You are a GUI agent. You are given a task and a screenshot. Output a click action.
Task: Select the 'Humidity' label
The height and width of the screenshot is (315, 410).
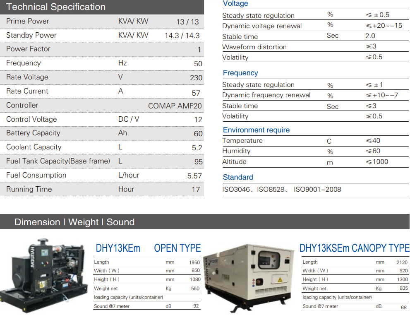236,151
